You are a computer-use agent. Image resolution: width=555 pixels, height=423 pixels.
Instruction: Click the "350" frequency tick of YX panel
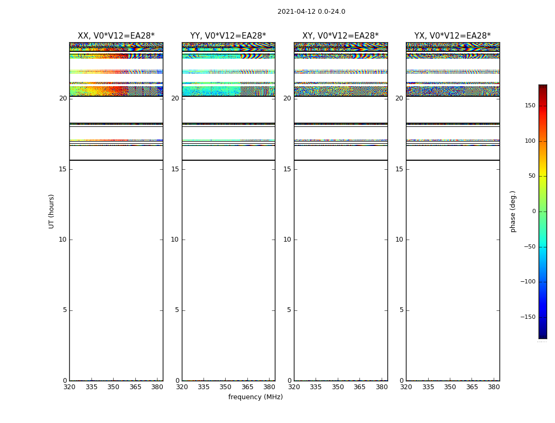coord(450,387)
